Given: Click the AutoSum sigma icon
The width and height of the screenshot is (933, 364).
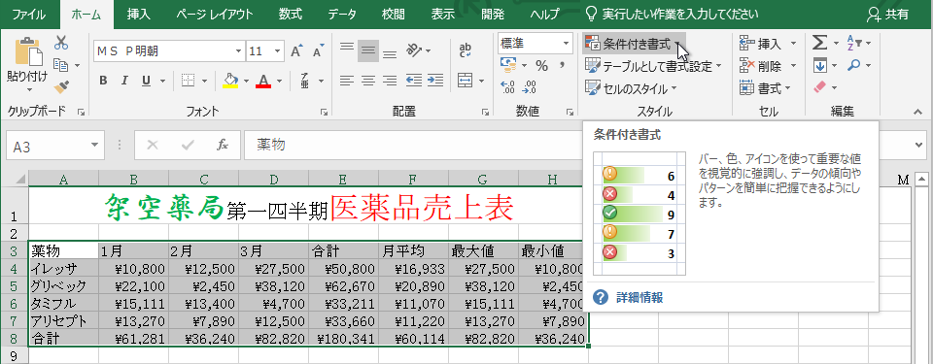Looking at the screenshot, I should (820, 44).
